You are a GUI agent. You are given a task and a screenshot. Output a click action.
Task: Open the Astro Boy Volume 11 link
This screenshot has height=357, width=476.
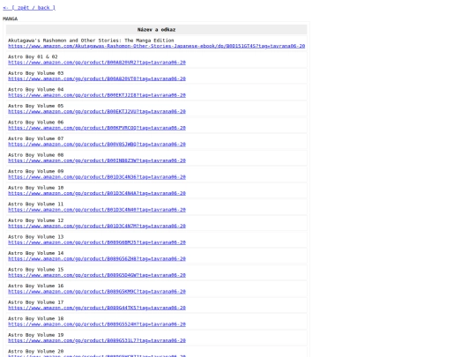point(97,210)
